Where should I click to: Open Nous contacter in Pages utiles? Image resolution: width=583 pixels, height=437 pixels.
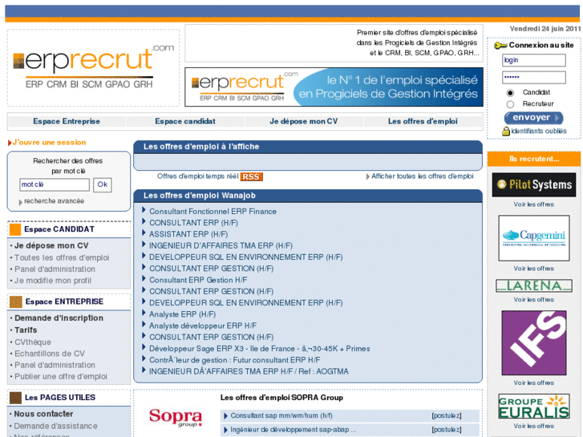(43, 414)
